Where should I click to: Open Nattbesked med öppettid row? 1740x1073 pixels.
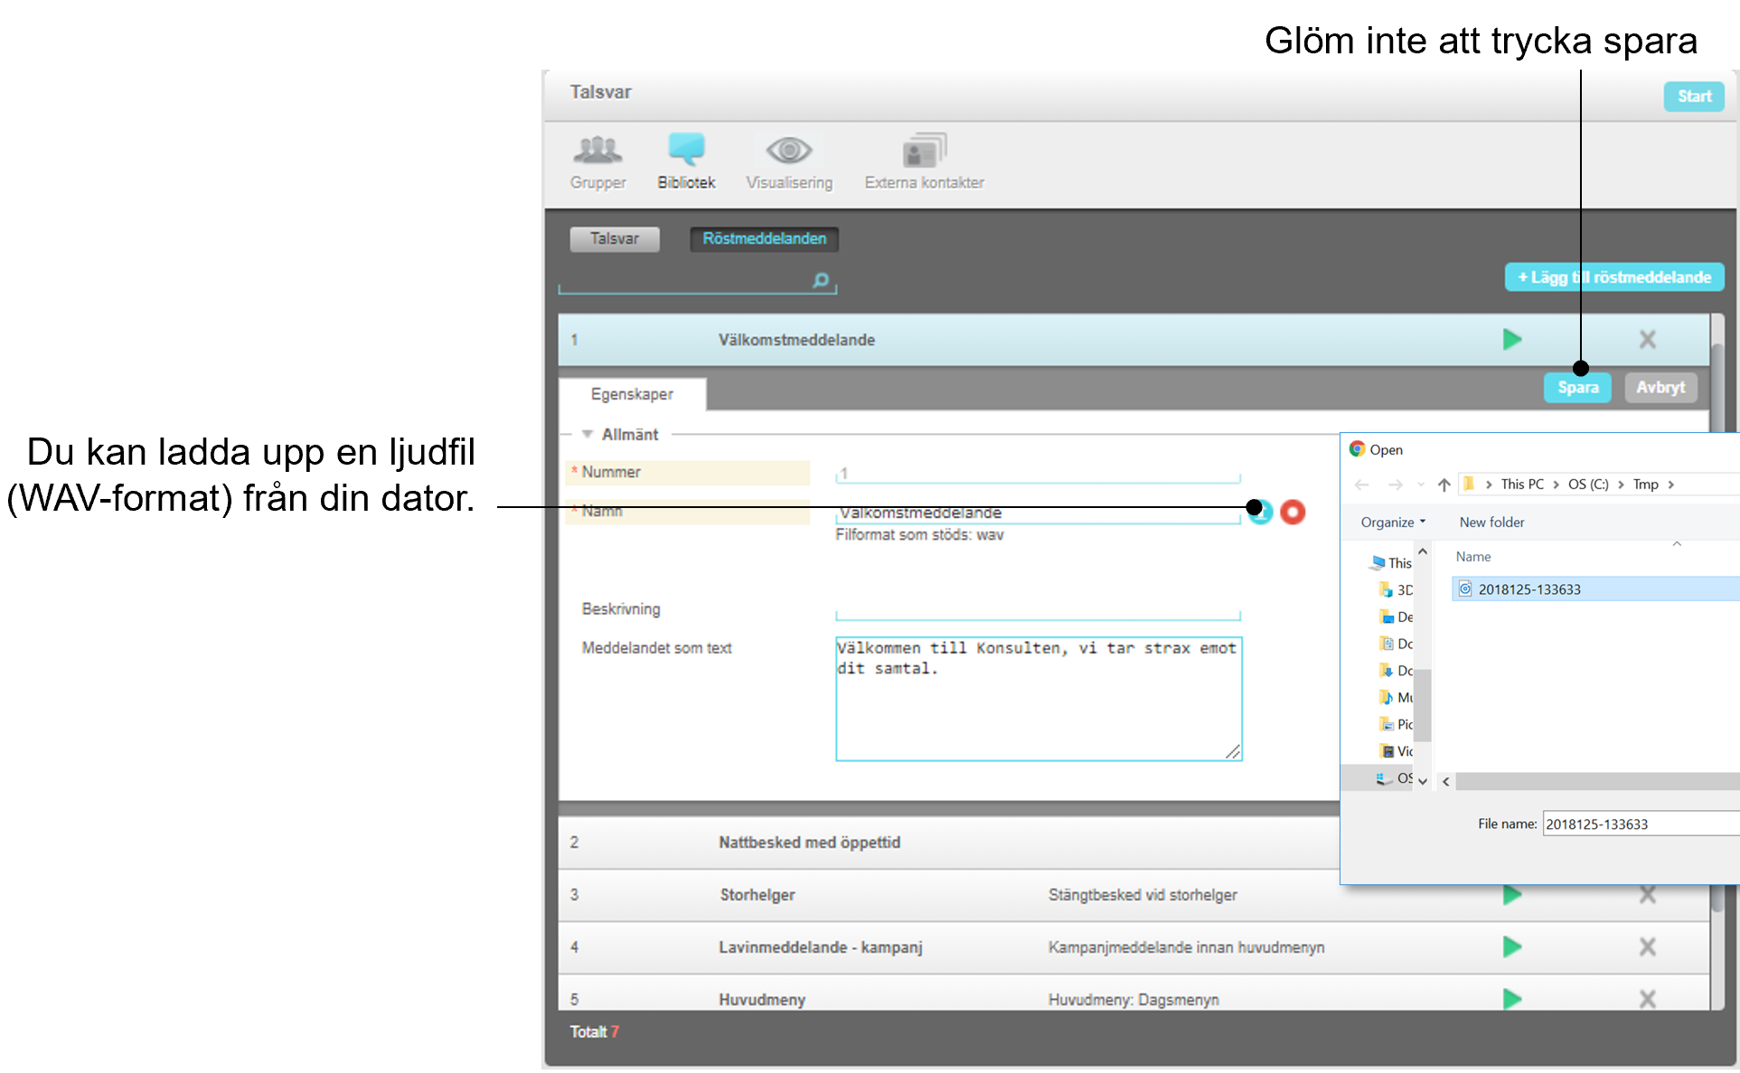[x=948, y=842]
